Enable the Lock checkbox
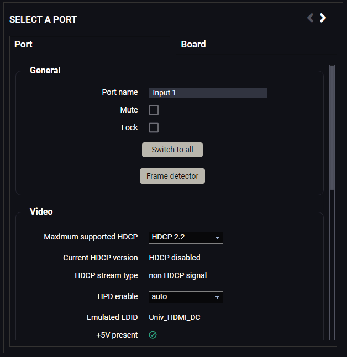The height and width of the screenshot is (357, 347). click(x=154, y=127)
